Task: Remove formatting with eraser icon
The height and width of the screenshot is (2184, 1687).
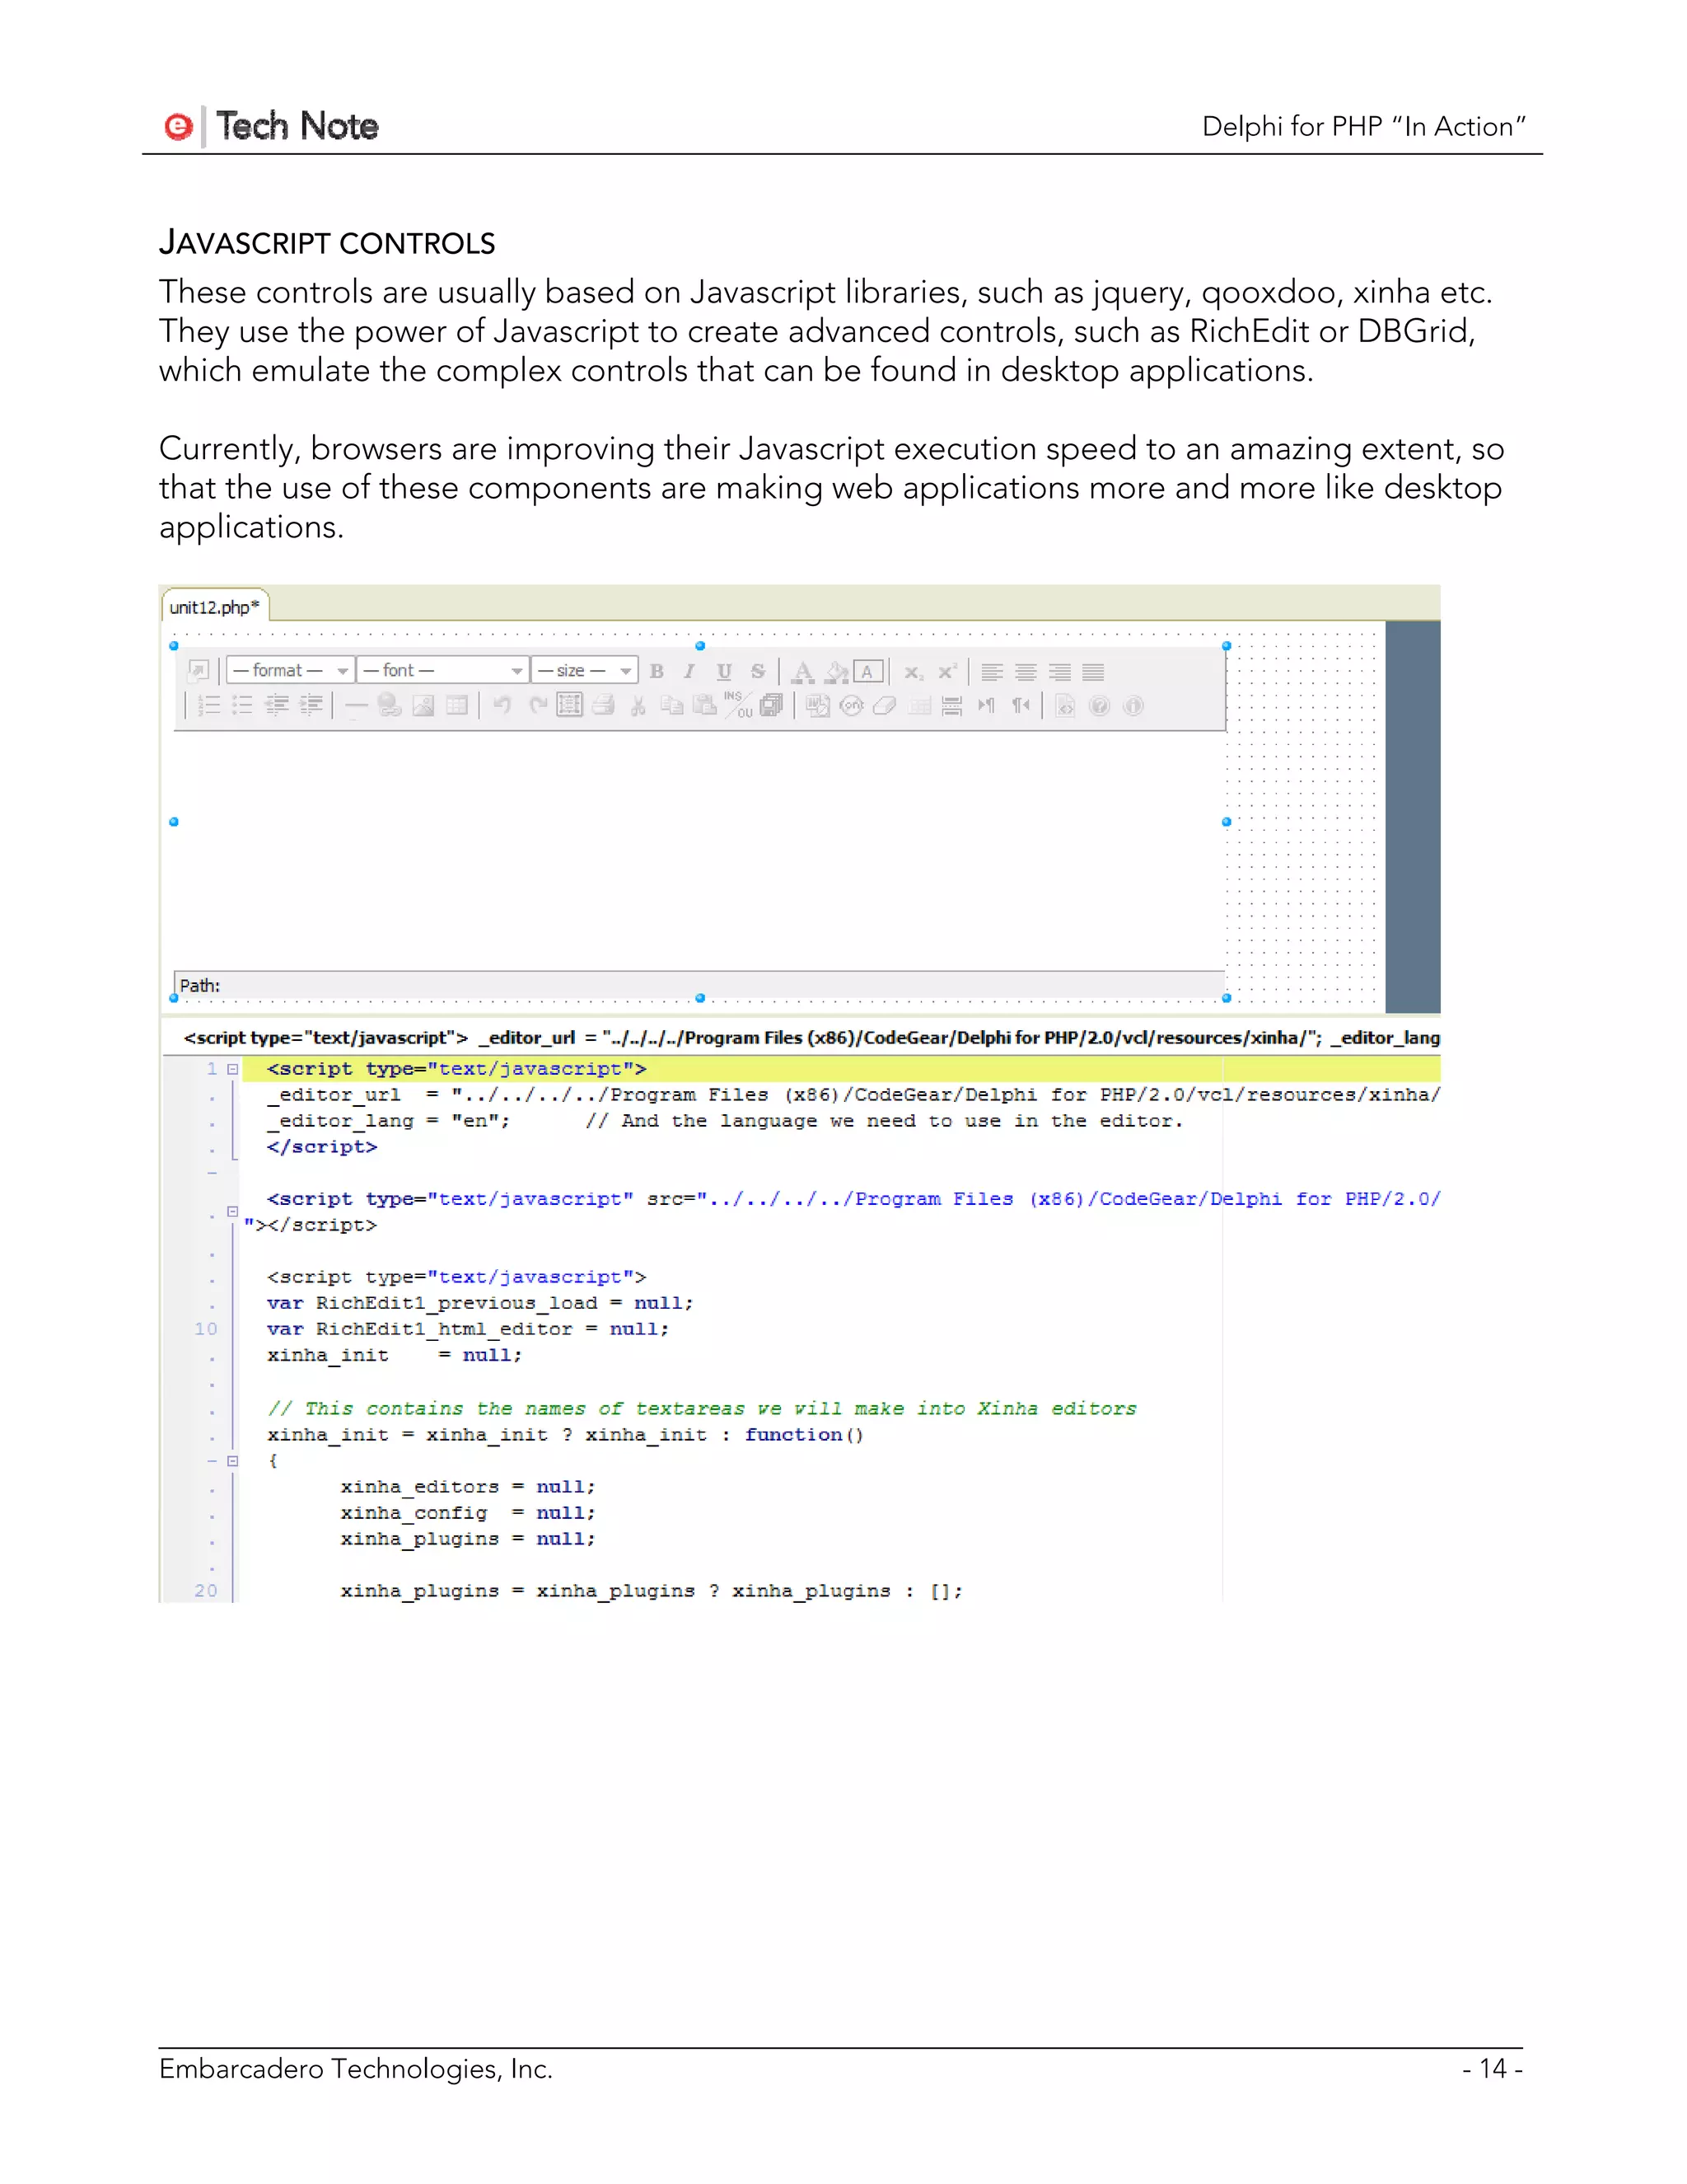Action: (885, 706)
